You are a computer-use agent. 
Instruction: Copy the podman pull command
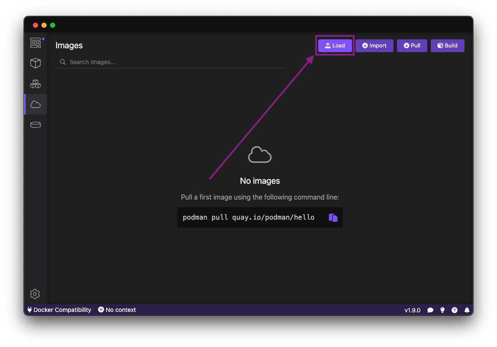tap(333, 217)
